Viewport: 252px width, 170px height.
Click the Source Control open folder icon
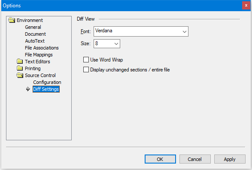[20, 75]
